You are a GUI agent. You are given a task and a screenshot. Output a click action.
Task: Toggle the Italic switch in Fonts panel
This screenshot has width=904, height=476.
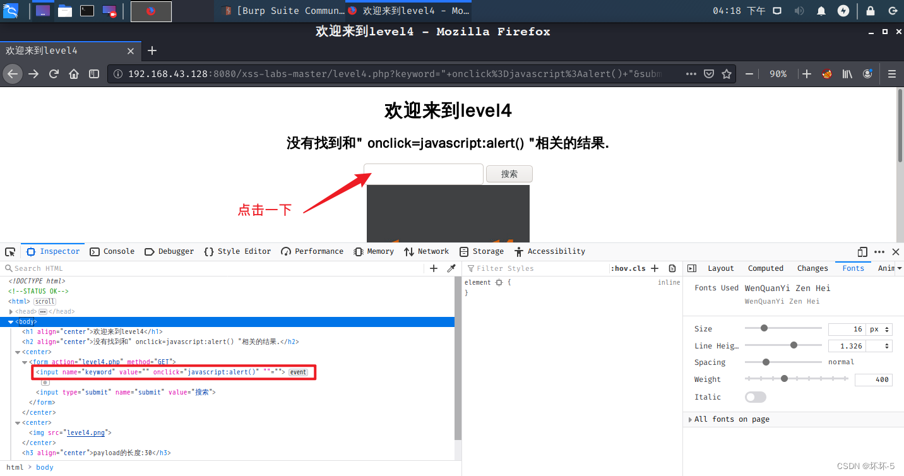click(x=755, y=396)
